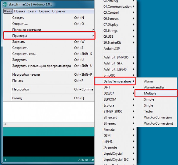178x165 pixels.
Task: Choose Выход to quit
Action: pos(49,98)
